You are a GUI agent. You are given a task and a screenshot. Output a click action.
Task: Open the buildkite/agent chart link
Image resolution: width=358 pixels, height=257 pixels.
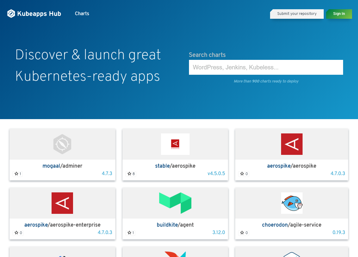(x=175, y=225)
